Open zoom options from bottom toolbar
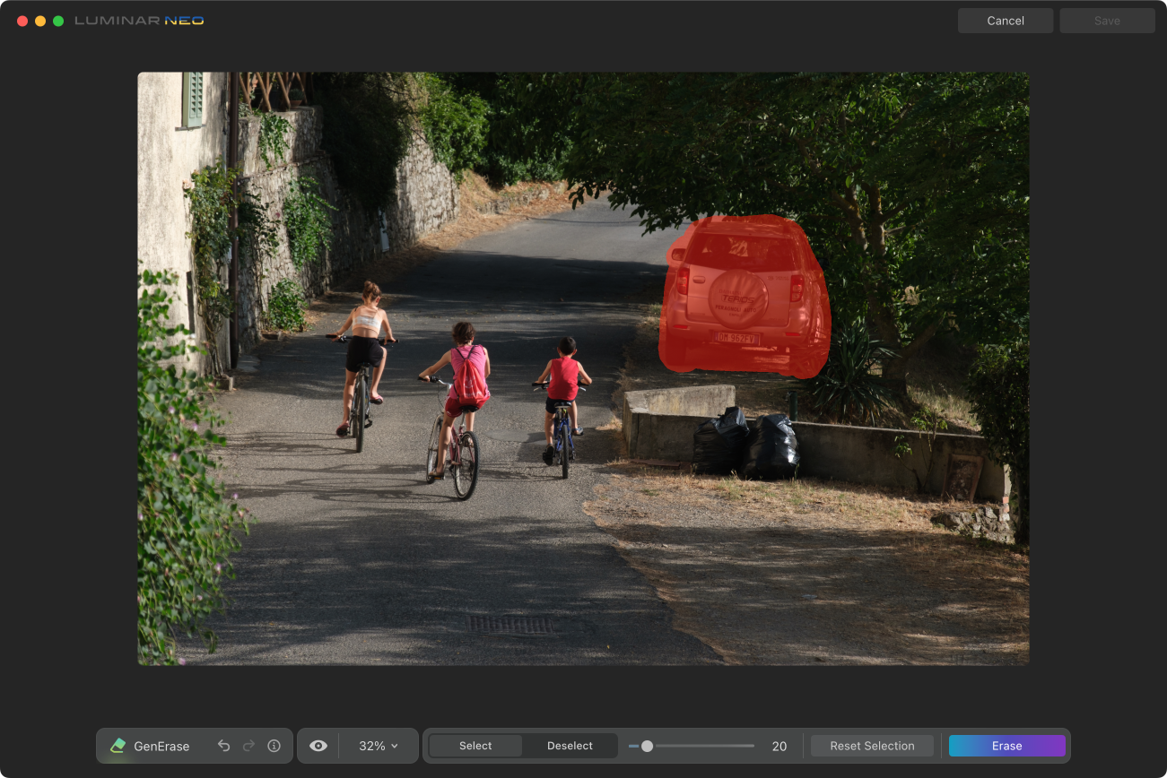This screenshot has width=1167, height=778. (378, 745)
